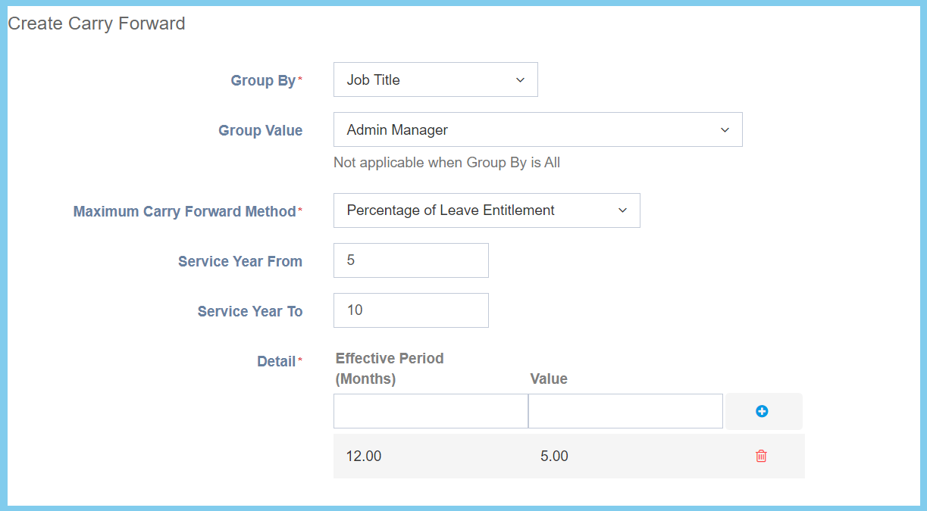Click the Group By field label
927x511 pixels.
click(263, 80)
